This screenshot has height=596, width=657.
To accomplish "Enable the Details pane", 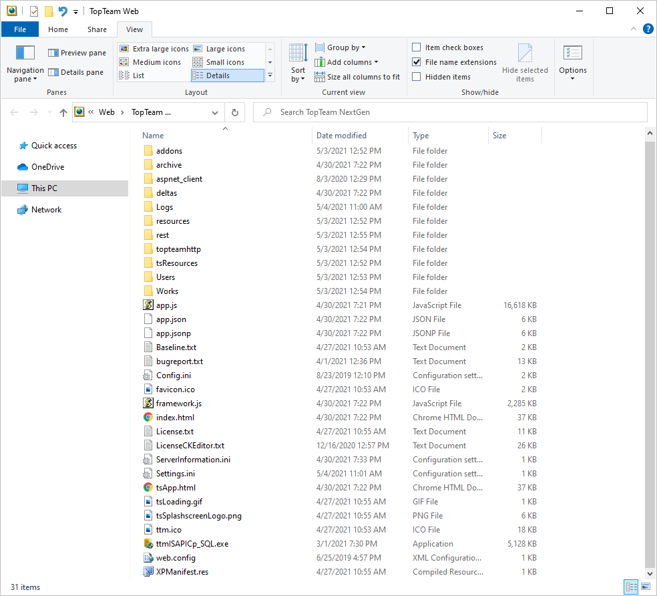I will pos(76,72).
